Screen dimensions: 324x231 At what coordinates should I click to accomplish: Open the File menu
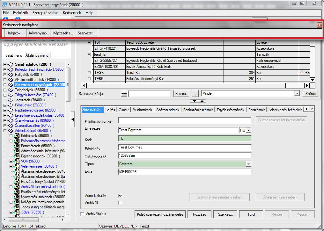point(6,13)
